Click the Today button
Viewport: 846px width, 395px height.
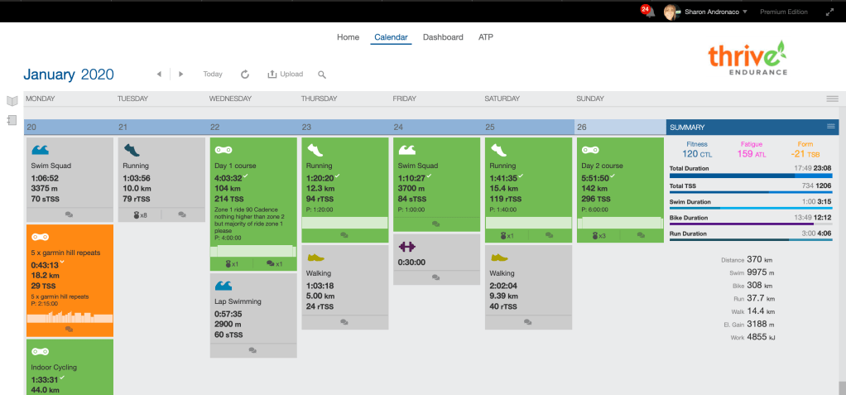pyautogui.click(x=213, y=75)
